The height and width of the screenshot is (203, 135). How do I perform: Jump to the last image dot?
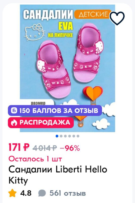(x=78, y=136)
